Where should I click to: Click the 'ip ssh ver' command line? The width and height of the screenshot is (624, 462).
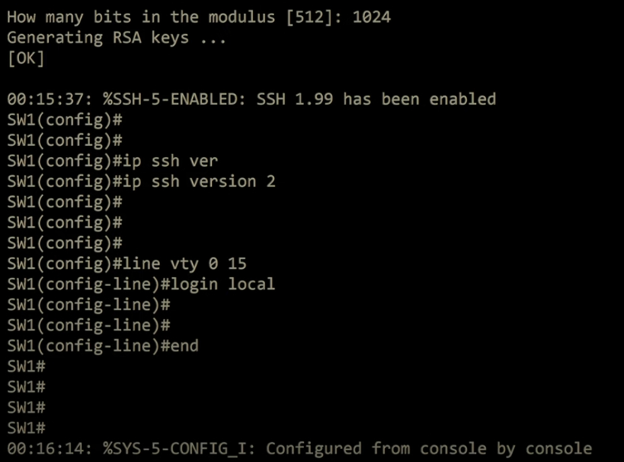(x=113, y=161)
